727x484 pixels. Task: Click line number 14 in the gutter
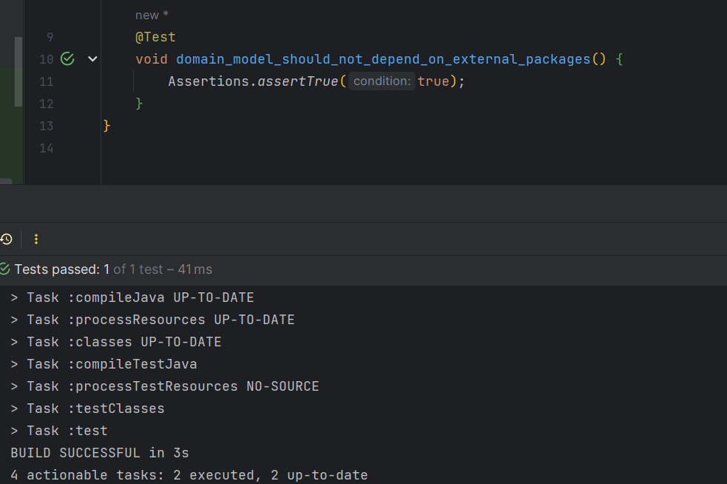pos(47,148)
